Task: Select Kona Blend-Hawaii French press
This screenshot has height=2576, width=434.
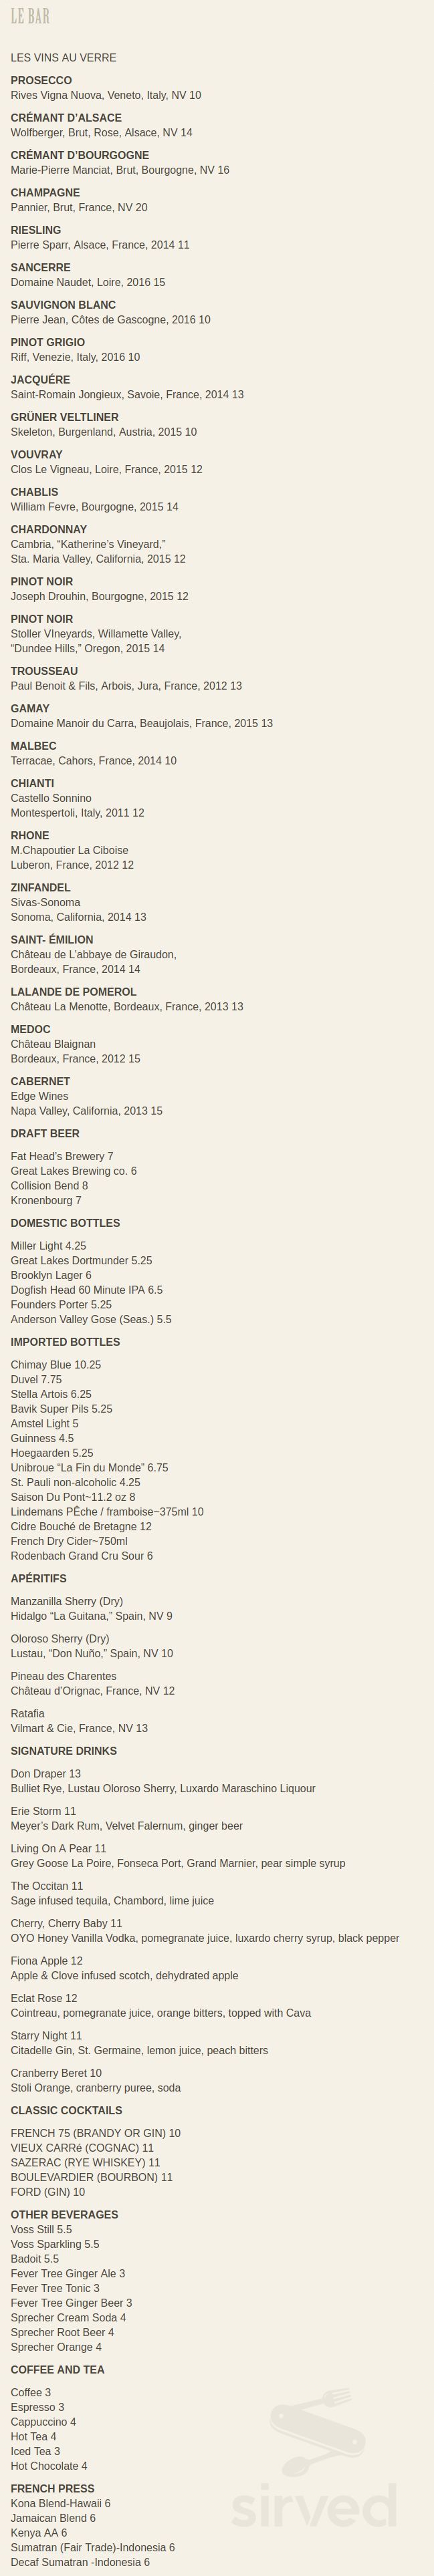Action: [61, 2504]
